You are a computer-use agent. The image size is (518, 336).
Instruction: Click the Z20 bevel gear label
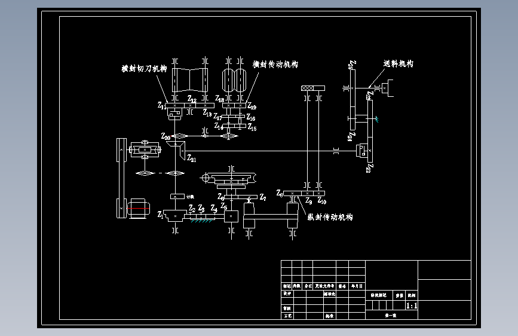click(165, 136)
